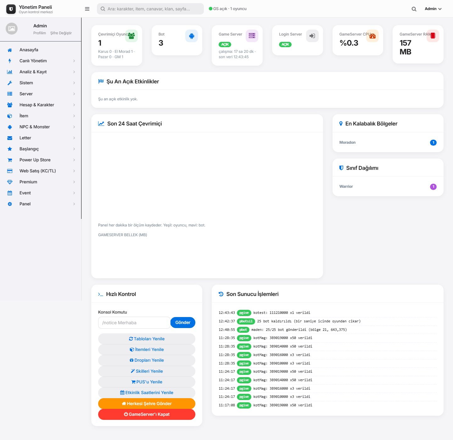Screen dimensions: 453x440
Task: Open the İtem menu item
Action: (x=41, y=116)
